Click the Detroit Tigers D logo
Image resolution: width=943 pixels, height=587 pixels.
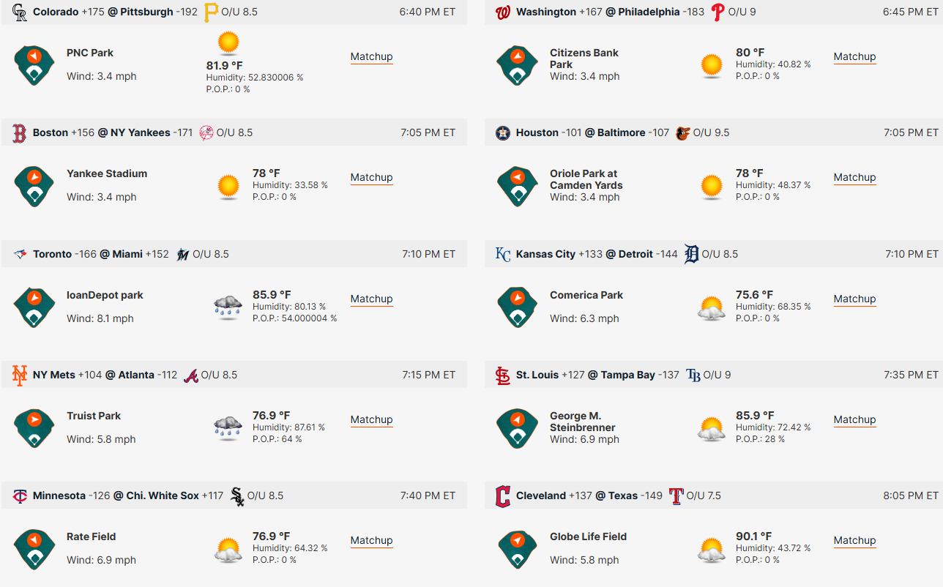coord(692,254)
